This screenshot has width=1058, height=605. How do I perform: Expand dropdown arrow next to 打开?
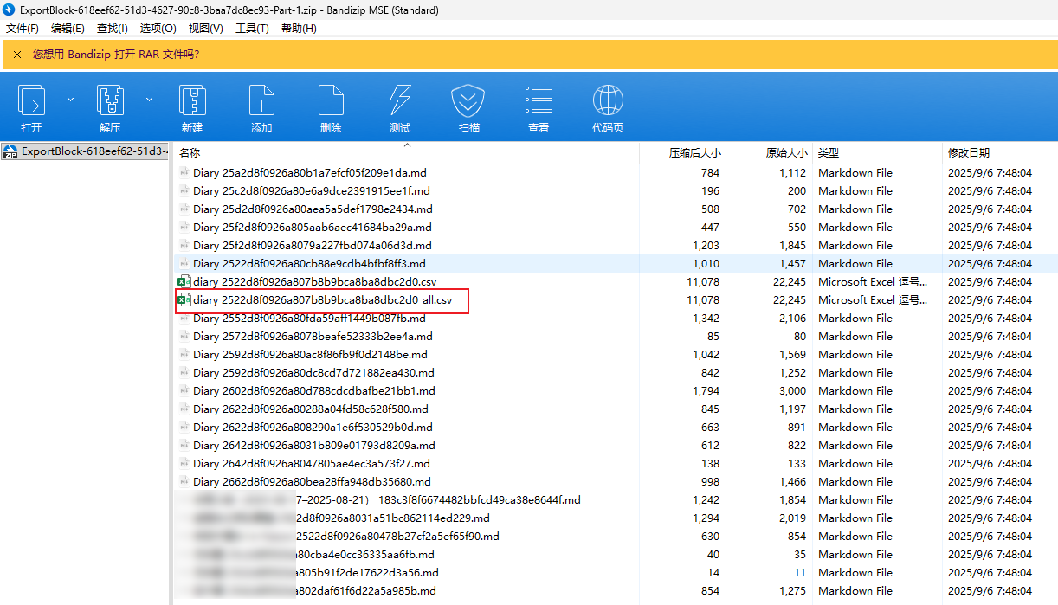[x=70, y=100]
